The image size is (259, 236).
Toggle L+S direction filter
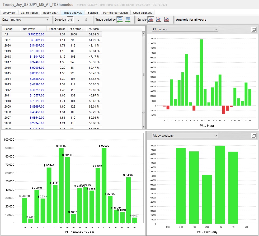[x=70, y=20]
